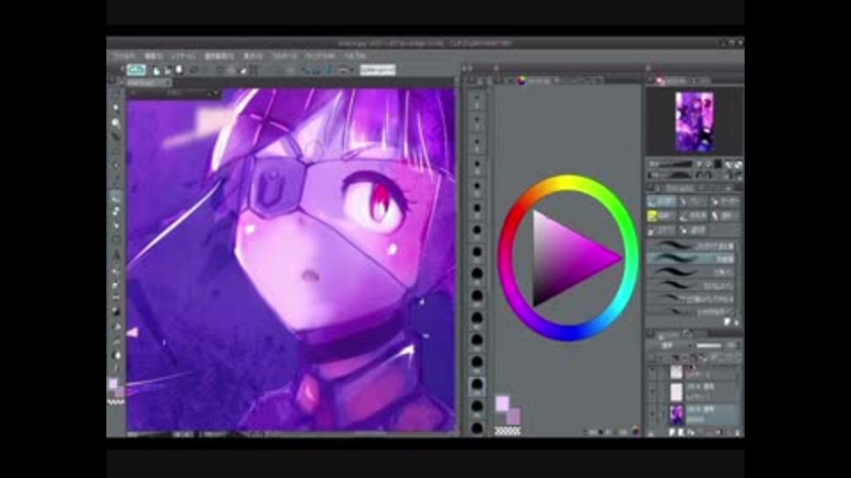
Task: Close the open canvas document tab
Action: (168, 82)
